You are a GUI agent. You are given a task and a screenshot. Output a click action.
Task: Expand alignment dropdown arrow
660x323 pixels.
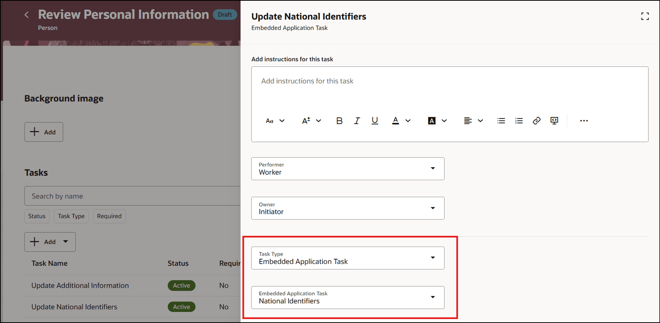(480, 121)
